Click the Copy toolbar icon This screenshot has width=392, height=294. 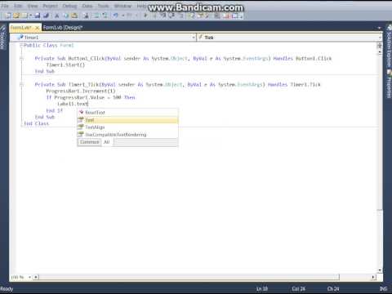pyautogui.click(x=66, y=16)
